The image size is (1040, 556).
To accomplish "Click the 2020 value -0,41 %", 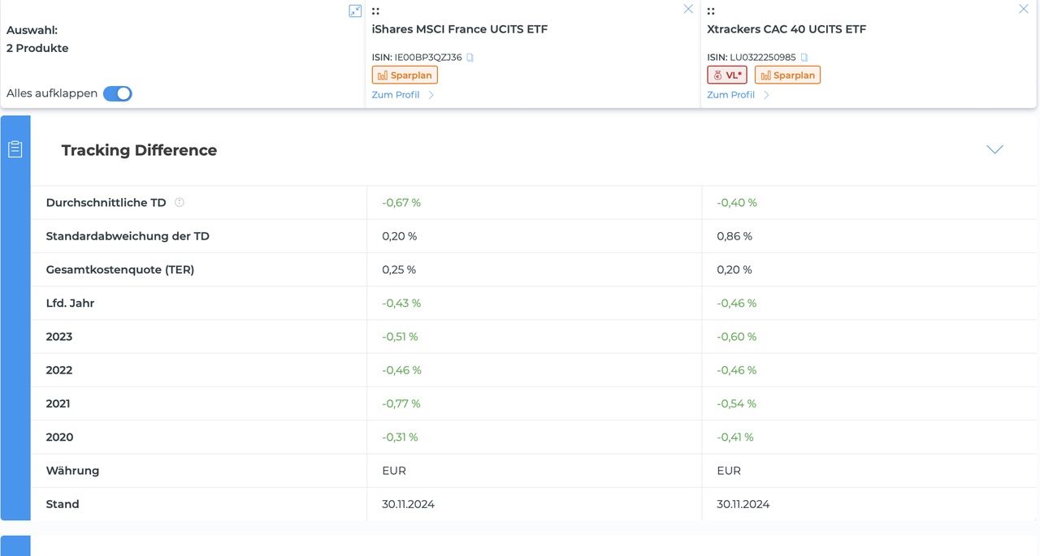I will click(x=735, y=437).
